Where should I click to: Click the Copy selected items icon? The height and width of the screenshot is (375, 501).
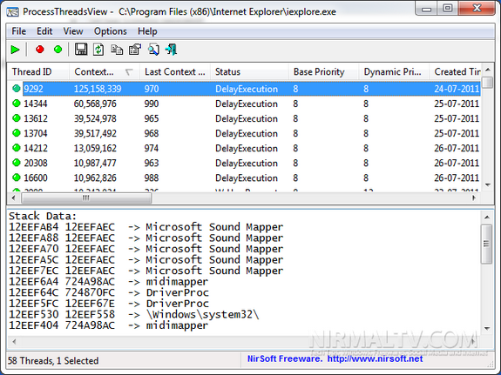pos(117,50)
